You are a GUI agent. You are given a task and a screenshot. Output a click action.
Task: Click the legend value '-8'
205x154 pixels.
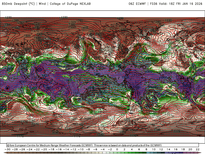(88, 149)
